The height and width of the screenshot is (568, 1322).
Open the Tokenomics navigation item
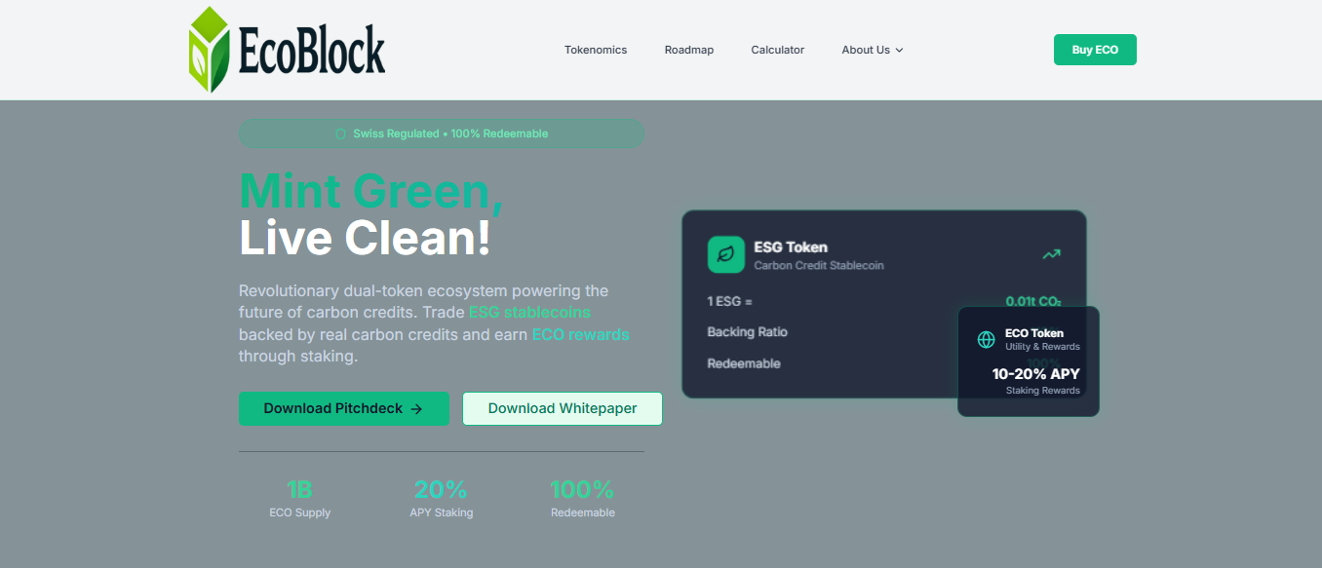point(596,50)
